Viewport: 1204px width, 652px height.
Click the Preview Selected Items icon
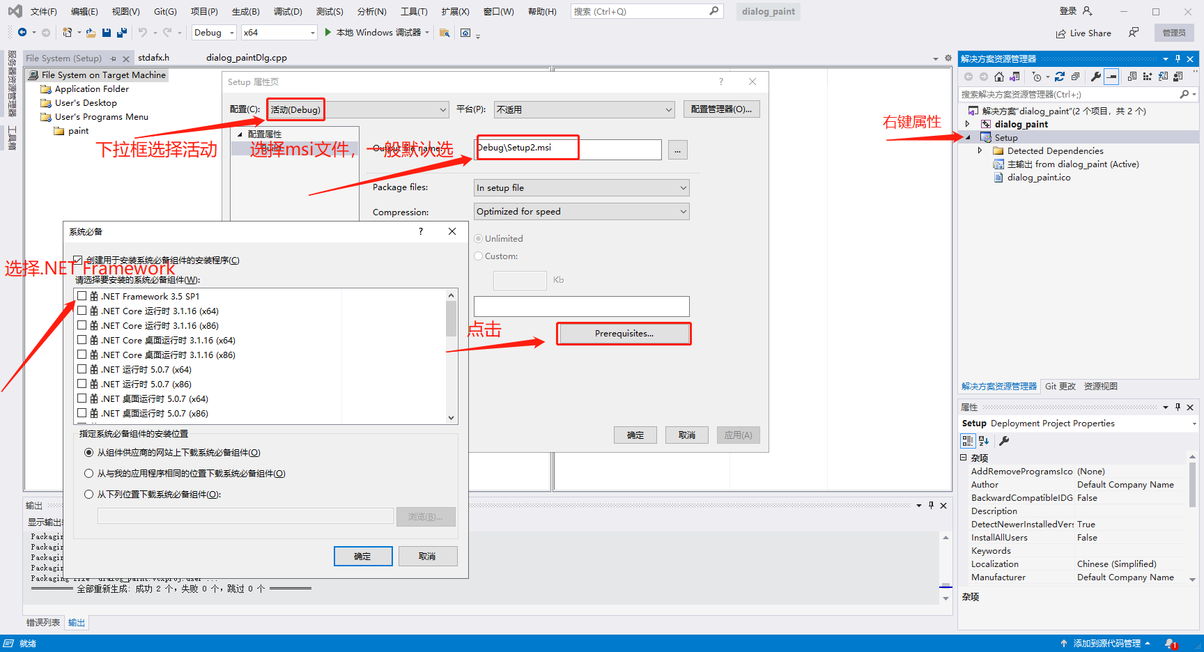[1112, 77]
